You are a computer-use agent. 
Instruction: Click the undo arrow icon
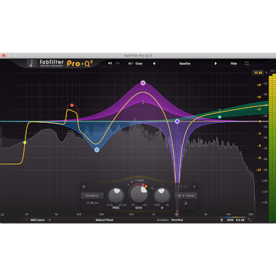click(x=110, y=63)
